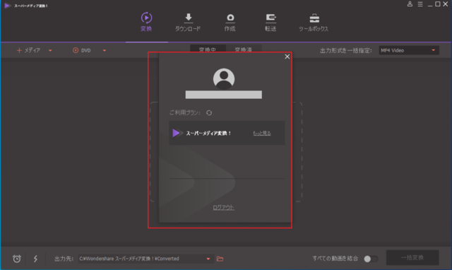Expand the メディア dropdown arrow
The image size is (452, 270).
click(50, 50)
